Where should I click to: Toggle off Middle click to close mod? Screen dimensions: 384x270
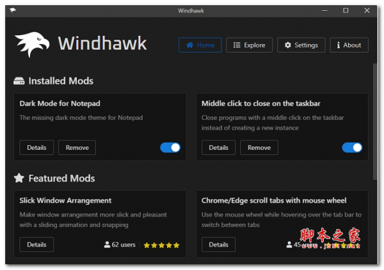click(352, 148)
